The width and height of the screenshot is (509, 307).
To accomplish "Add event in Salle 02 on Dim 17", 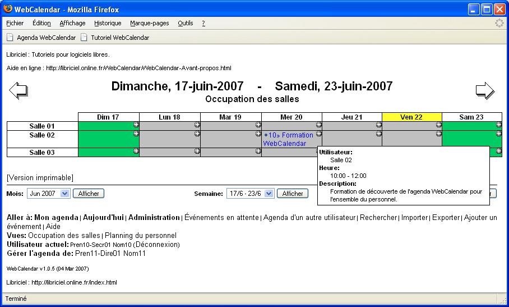I will pos(136,134).
